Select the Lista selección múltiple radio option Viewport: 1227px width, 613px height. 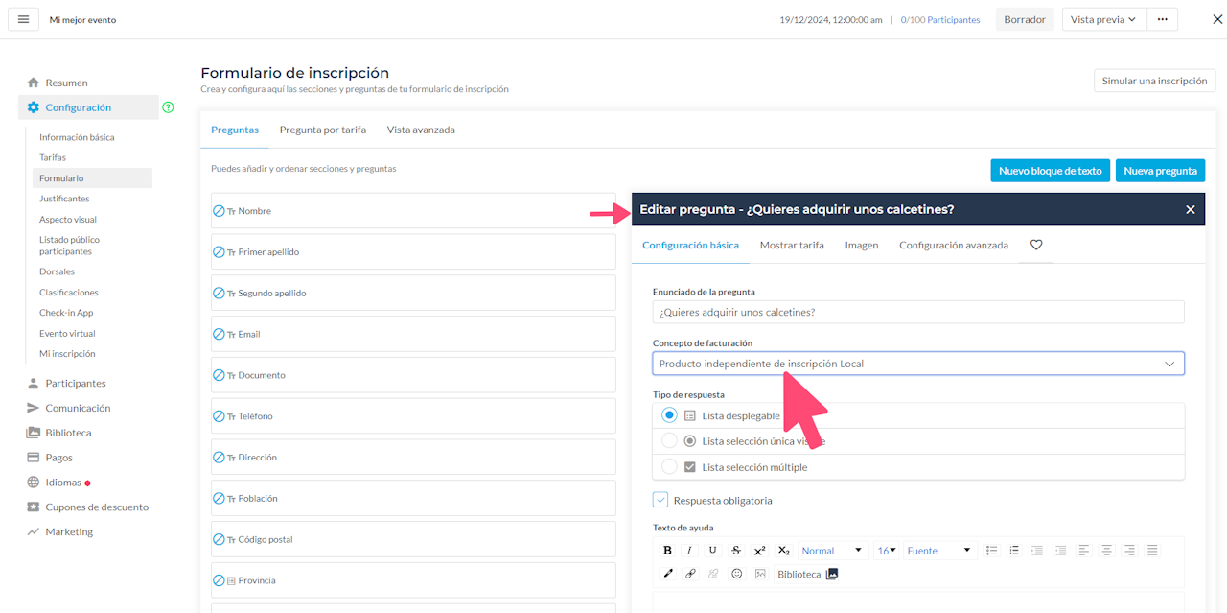tap(670, 467)
